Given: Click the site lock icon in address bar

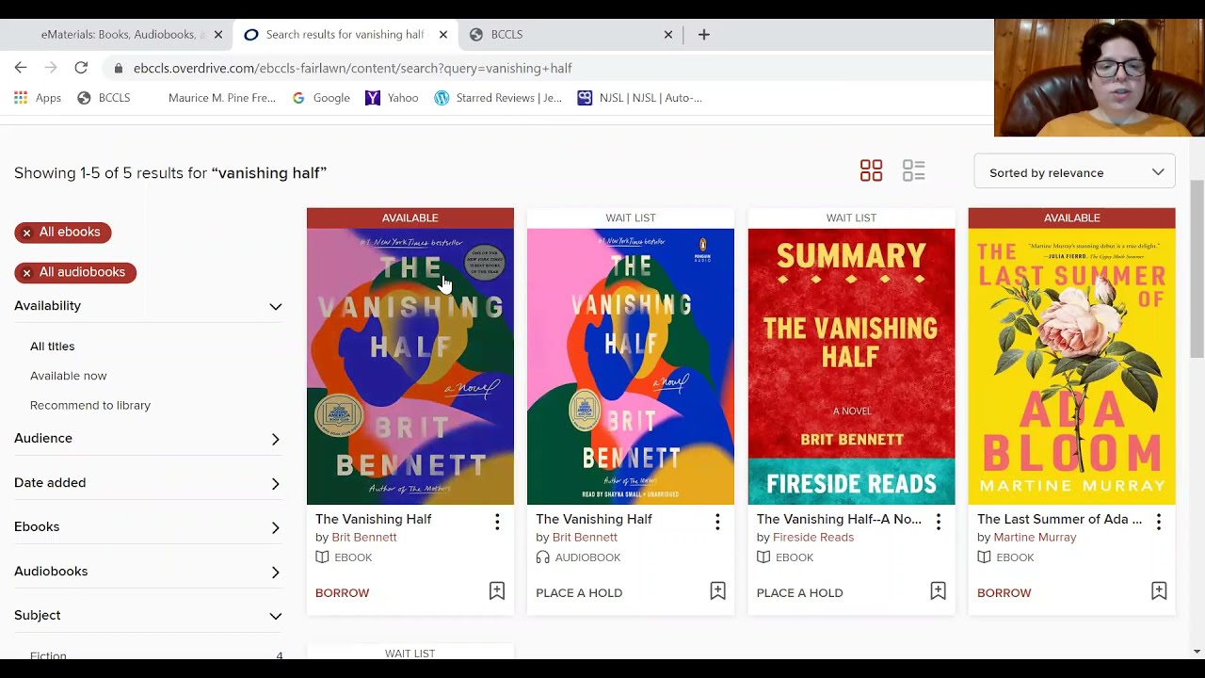Looking at the screenshot, I should pos(118,68).
